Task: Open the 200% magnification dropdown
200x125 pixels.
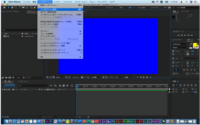Action: coord(60,77)
